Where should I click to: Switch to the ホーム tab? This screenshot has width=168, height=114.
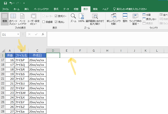click(x=16, y=9)
